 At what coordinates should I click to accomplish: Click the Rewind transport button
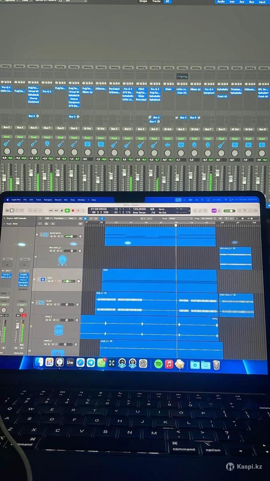51,210
